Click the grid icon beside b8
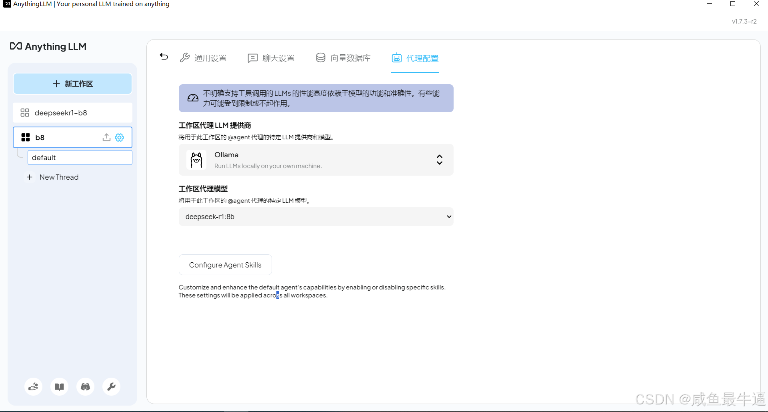The height and width of the screenshot is (412, 768). click(26, 137)
